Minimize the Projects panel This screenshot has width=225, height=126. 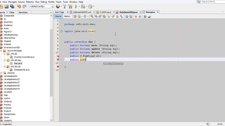pos(51,13)
